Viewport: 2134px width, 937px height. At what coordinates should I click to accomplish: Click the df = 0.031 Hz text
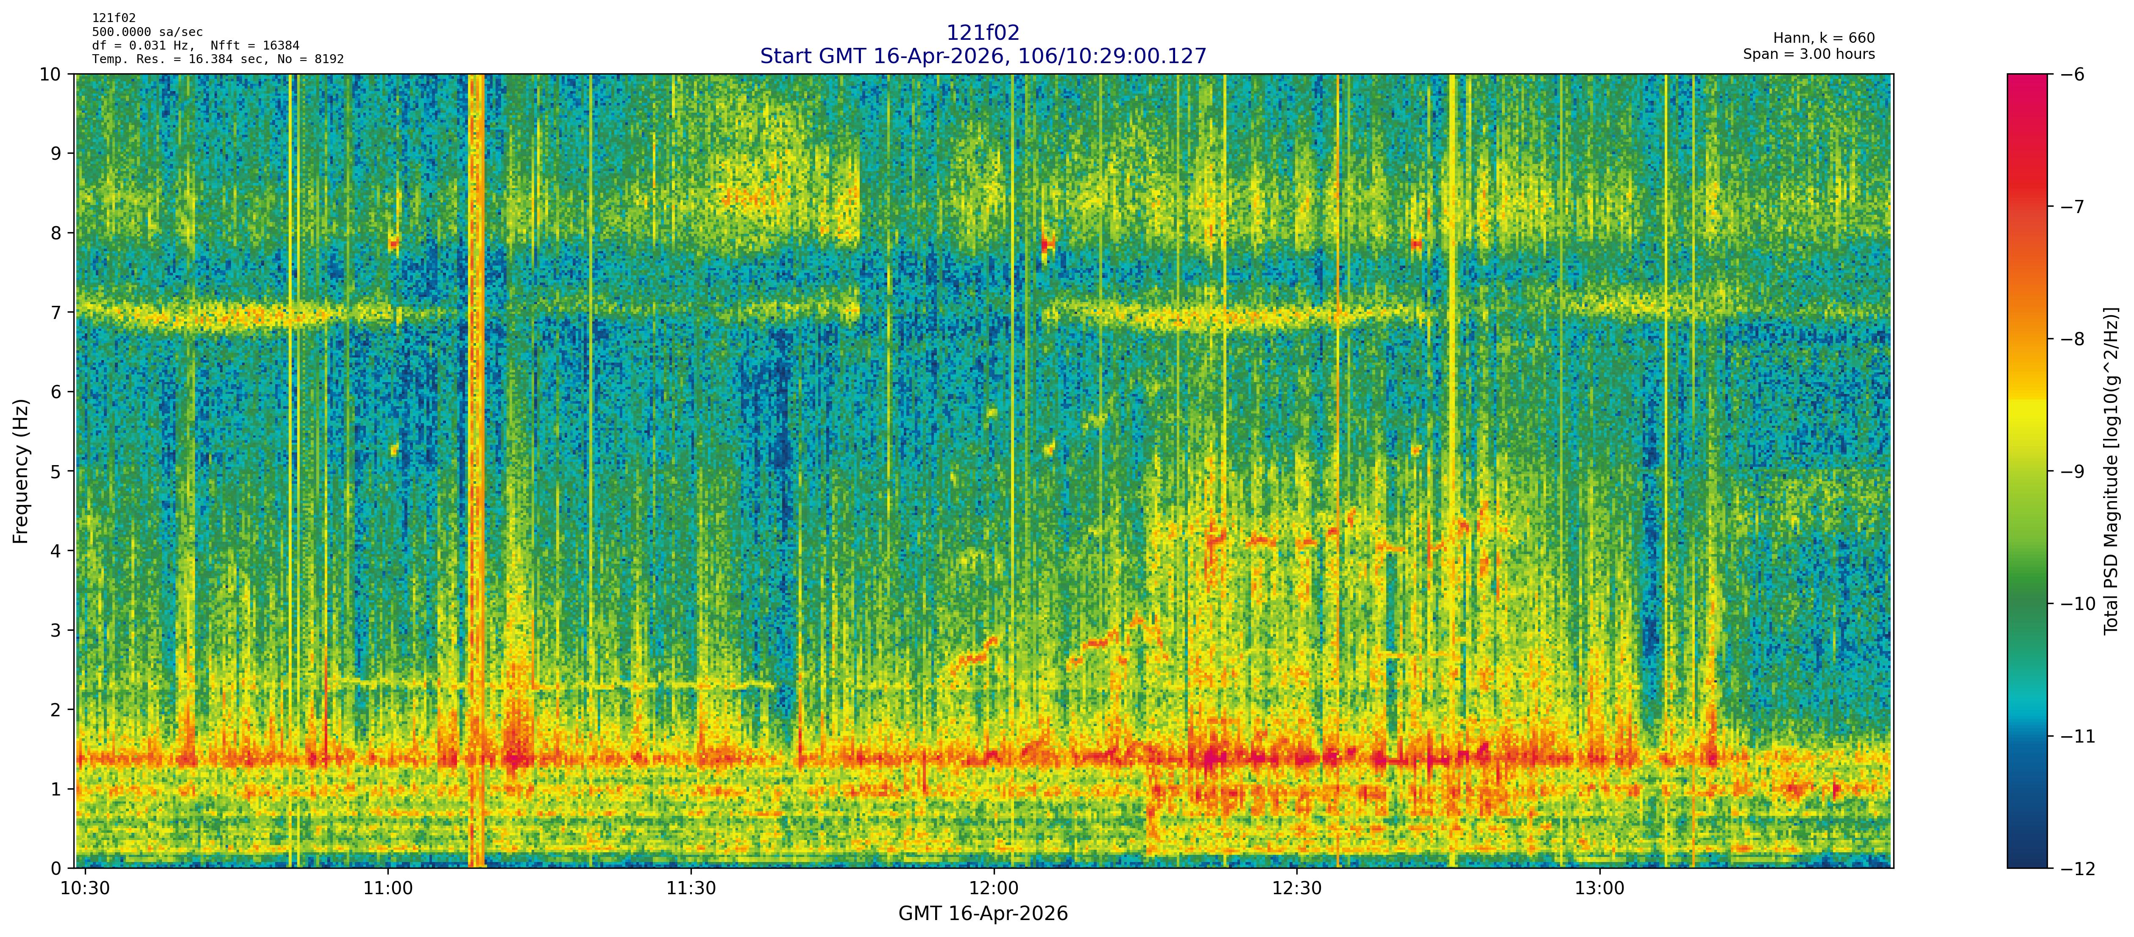pos(142,45)
